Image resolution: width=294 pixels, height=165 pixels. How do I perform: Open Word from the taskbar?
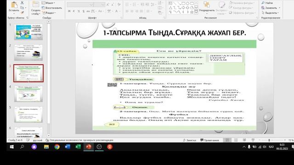click(68, 147)
